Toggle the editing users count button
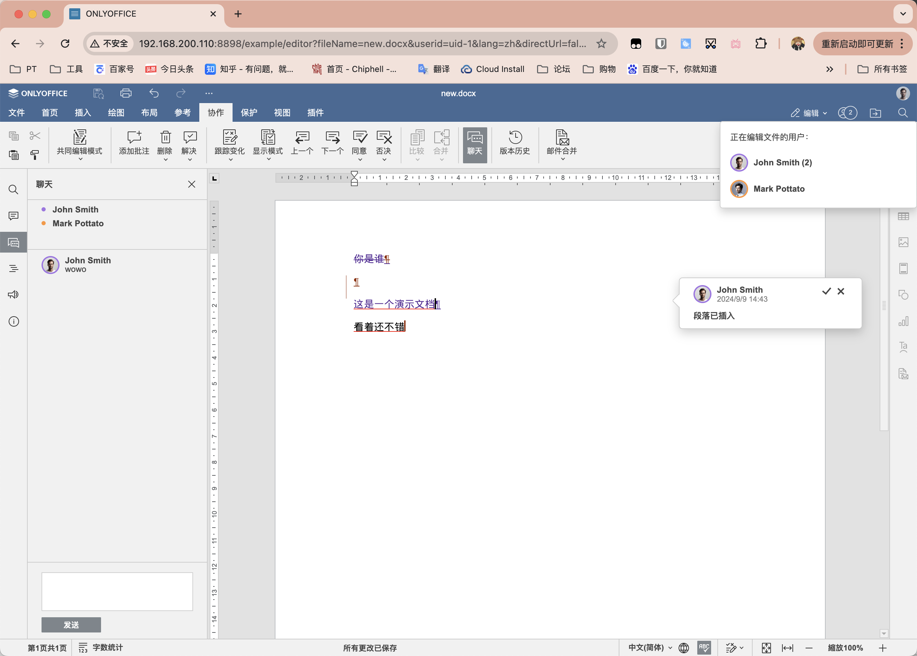Image resolution: width=917 pixels, height=656 pixels. [847, 113]
